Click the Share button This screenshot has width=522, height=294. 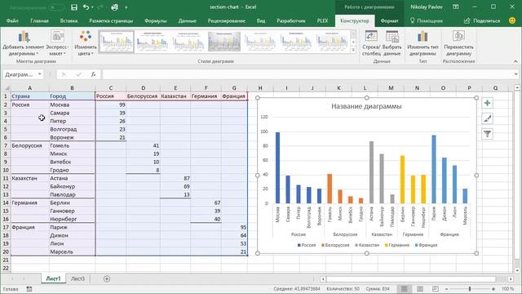click(x=482, y=20)
